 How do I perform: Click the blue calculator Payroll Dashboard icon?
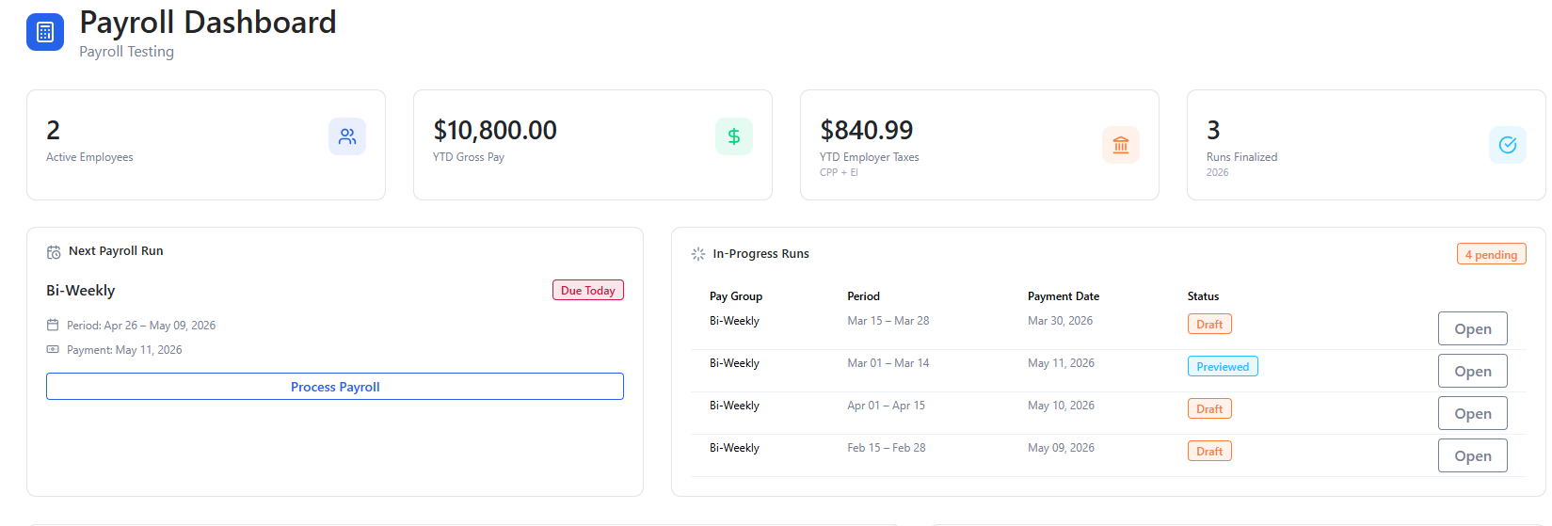pos(45,32)
